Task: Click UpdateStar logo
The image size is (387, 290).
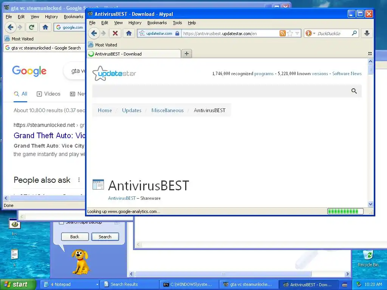Action: [114, 73]
